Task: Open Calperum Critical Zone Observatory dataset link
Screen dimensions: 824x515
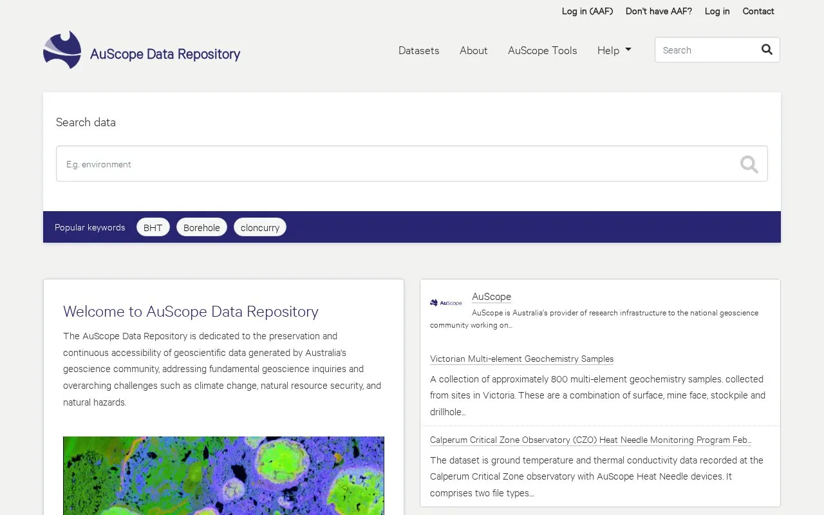Action: click(x=590, y=440)
